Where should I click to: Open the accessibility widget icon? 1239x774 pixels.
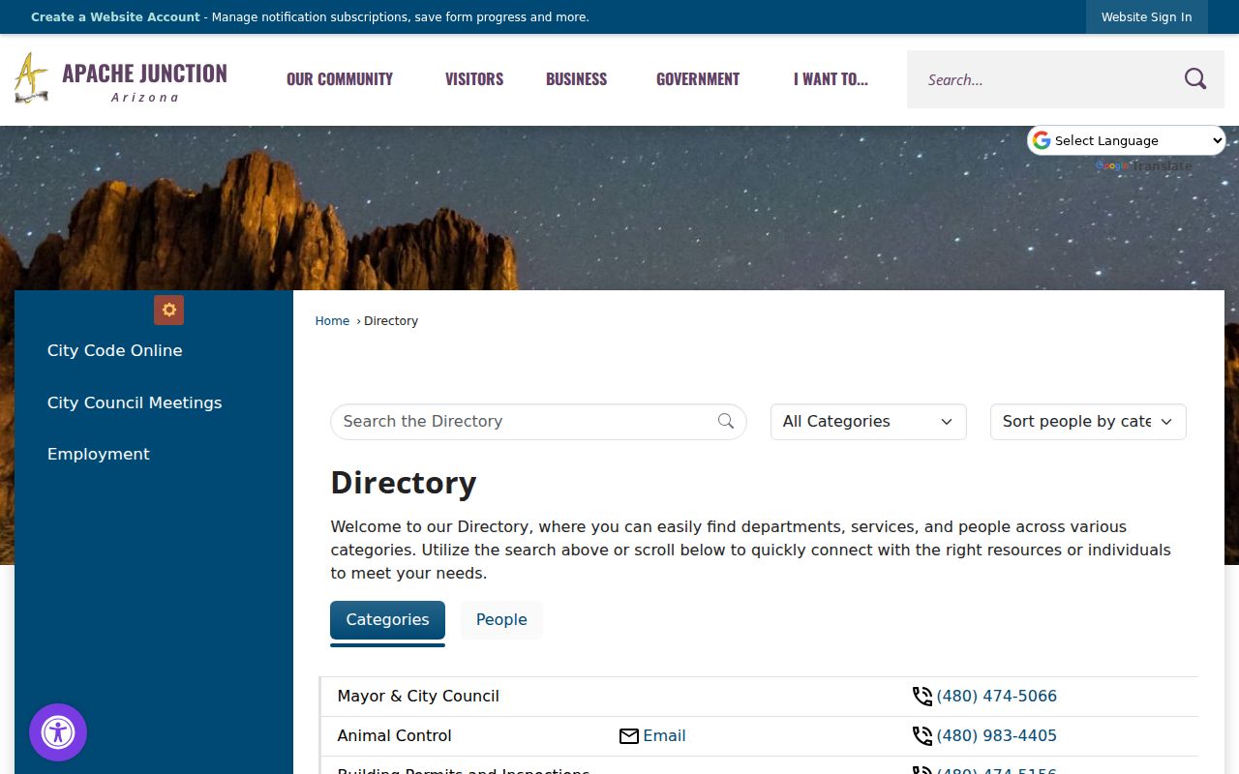(x=58, y=732)
